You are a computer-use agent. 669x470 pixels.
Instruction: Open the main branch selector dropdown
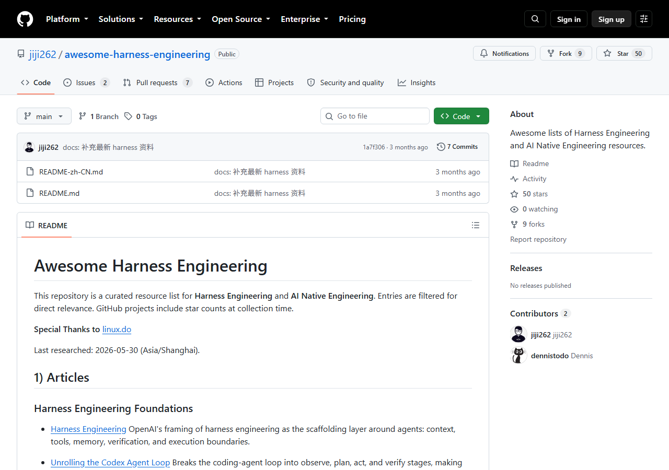point(44,116)
